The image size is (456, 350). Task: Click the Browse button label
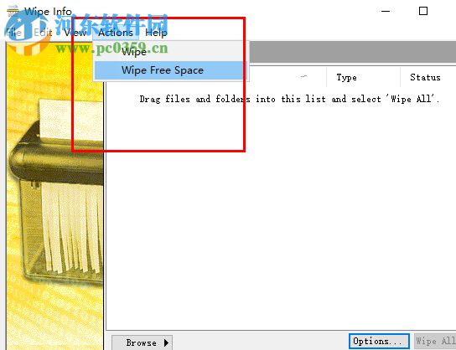coord(142,342)
